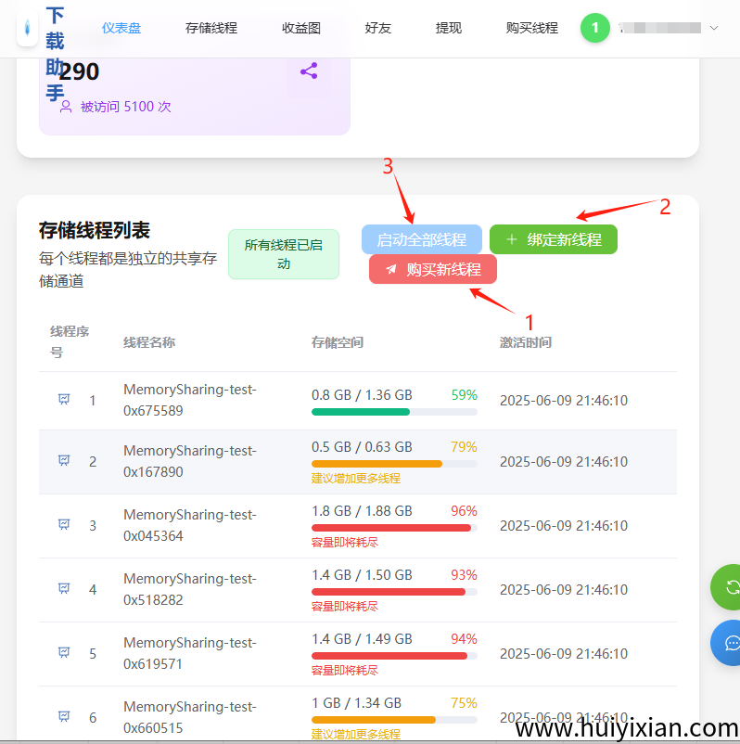
Task: Select 提现 in the navigation bar
Action: [x=449, y=28]
